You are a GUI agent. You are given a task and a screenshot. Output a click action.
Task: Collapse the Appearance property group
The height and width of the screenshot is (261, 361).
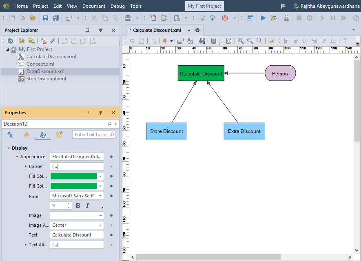point(17,157)
